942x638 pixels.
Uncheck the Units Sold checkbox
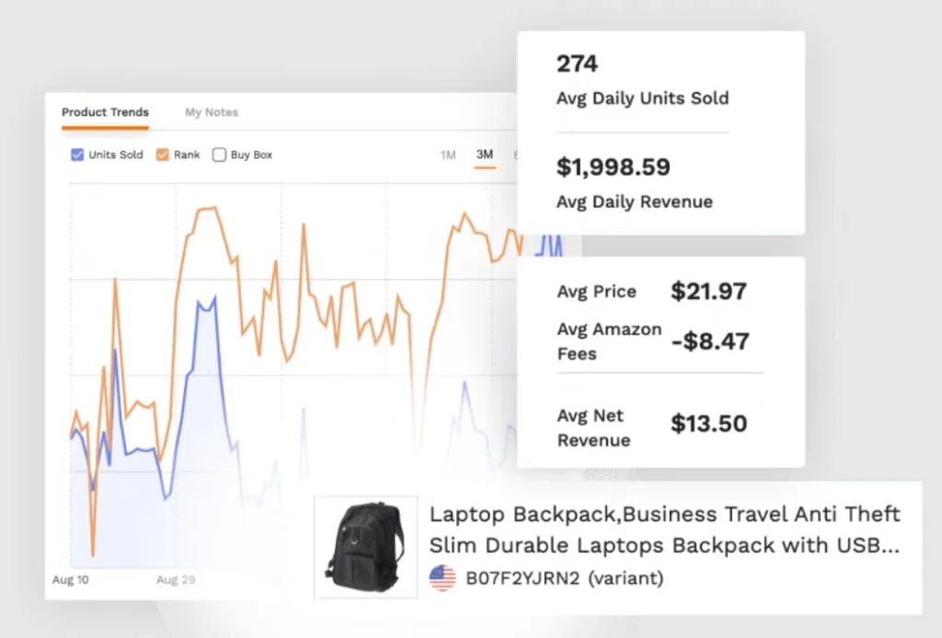[x=77, y=154]
